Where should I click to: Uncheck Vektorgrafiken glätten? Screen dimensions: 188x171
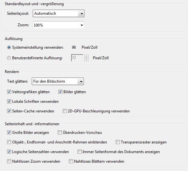coord(9,92)
